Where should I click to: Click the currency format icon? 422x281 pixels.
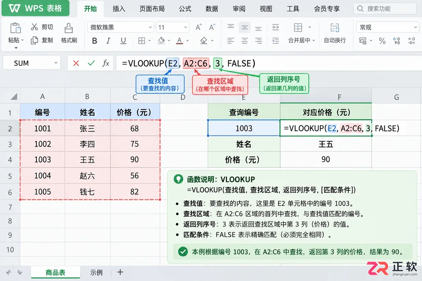click(363, 41)
